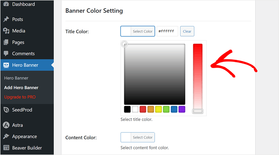Click Title Color Select Color button
279x155 pixels.
137,31
